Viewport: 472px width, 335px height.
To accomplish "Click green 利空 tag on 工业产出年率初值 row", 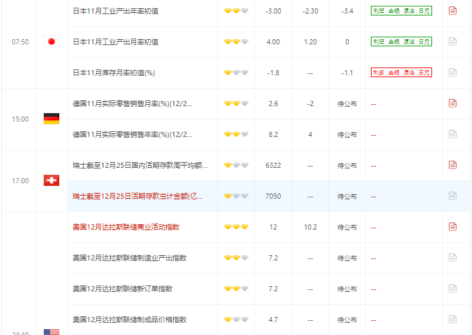I will click(x=401, y=11).
